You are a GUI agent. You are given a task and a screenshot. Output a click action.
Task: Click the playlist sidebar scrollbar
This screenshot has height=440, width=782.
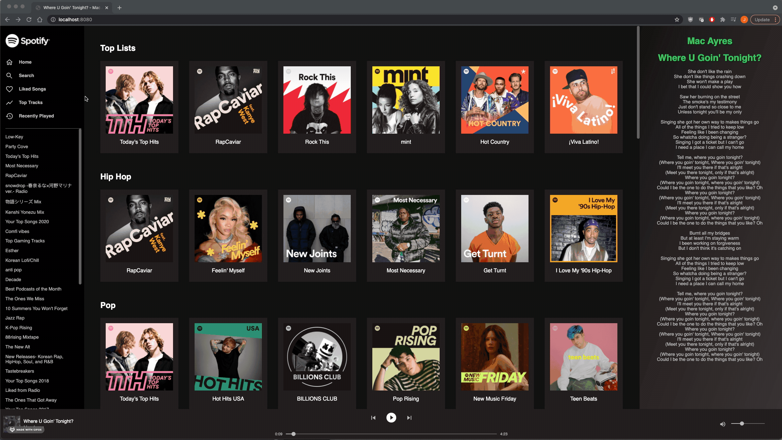click(x=80, y=206)
